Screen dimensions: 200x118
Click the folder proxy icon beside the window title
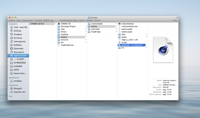coord(89,18)
